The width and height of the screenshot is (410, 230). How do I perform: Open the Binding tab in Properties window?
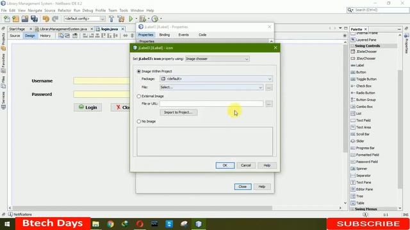(x=165, y=34)
